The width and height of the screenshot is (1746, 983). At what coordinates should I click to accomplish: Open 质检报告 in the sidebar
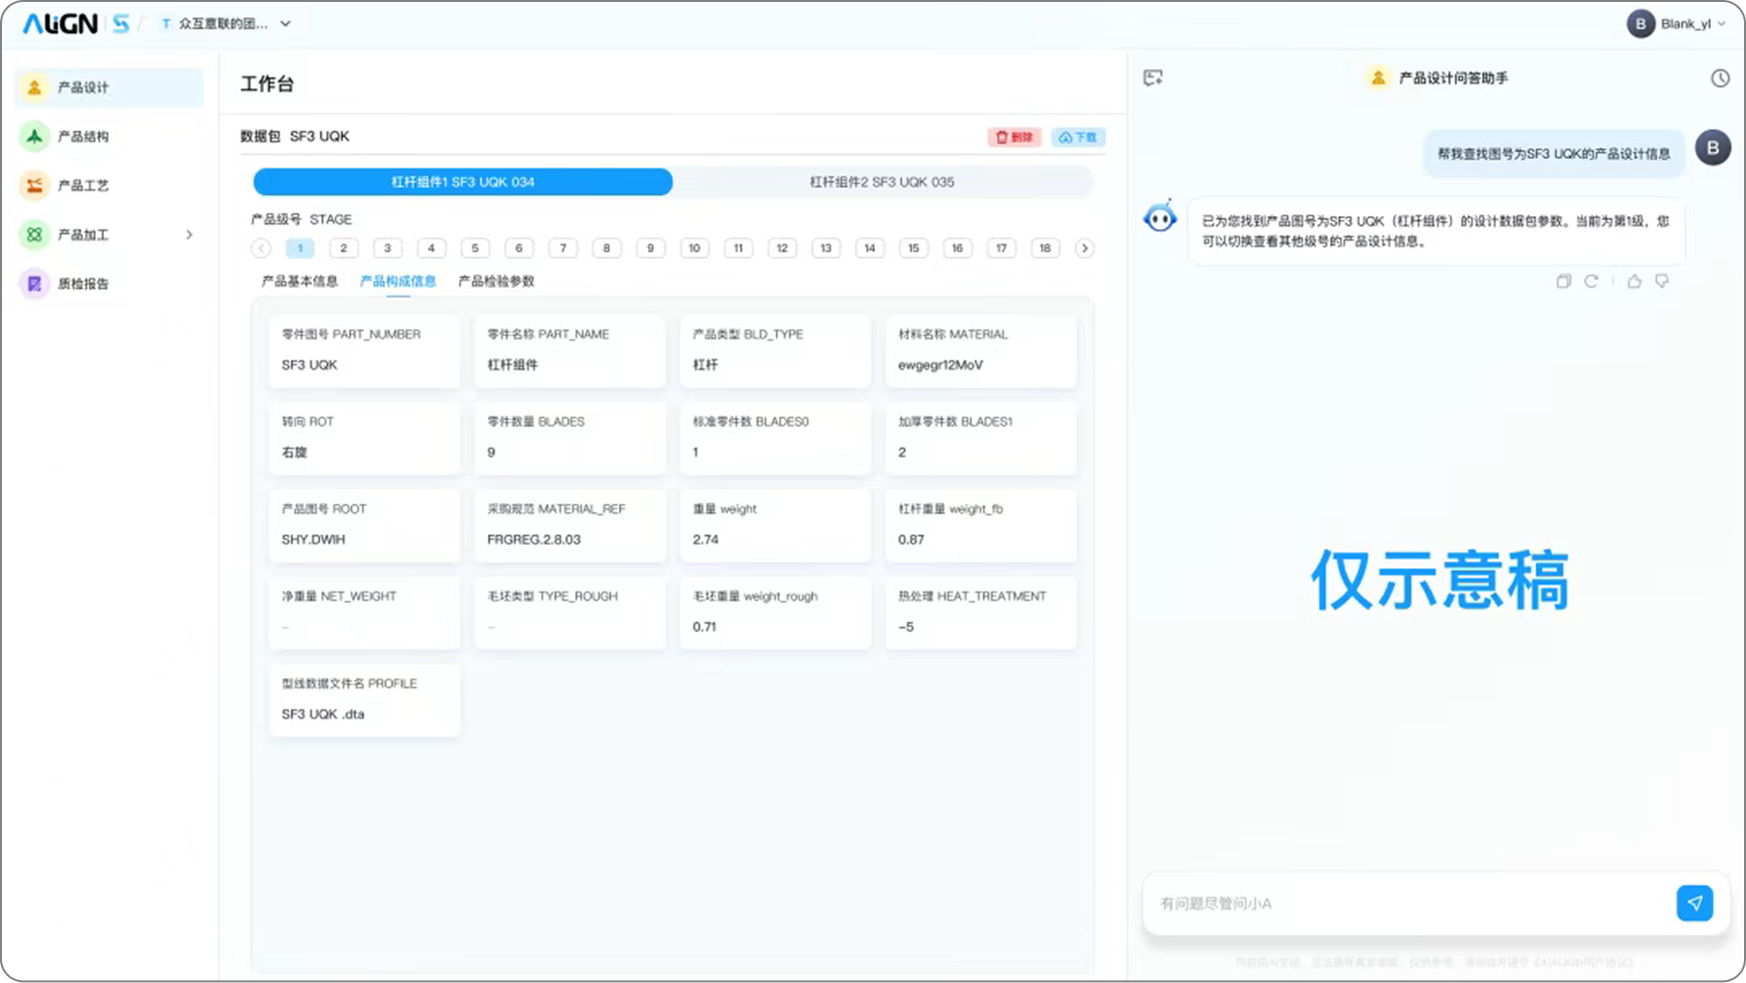click(83, 284)
